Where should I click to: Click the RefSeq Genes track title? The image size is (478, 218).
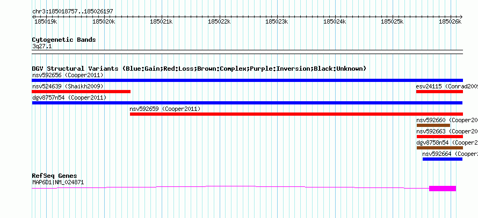point(55,176)
